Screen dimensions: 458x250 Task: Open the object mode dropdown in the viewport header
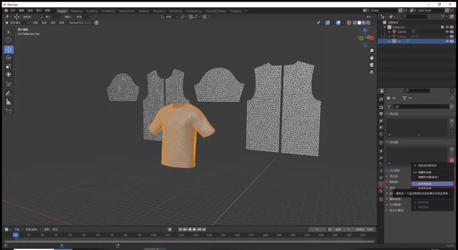coord(17,23)
